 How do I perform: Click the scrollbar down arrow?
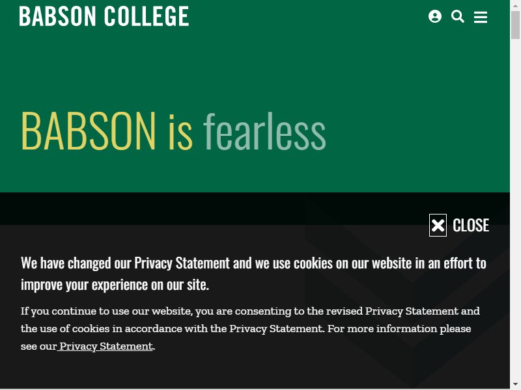[x=515, y=384]
